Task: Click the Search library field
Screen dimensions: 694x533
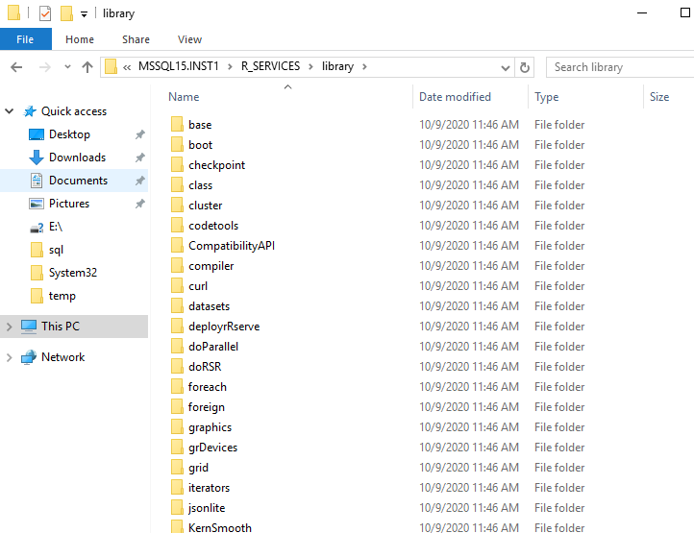Action: coord(620,67)
